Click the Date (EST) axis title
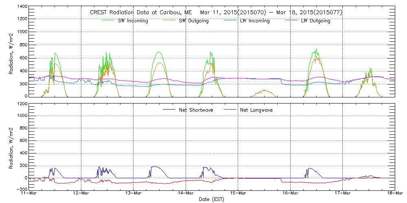The height and width of the screenshot is (203, 407). [x=212, y=199]
